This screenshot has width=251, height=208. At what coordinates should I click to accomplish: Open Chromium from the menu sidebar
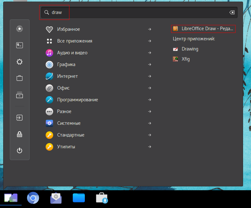tap(19, 29)
